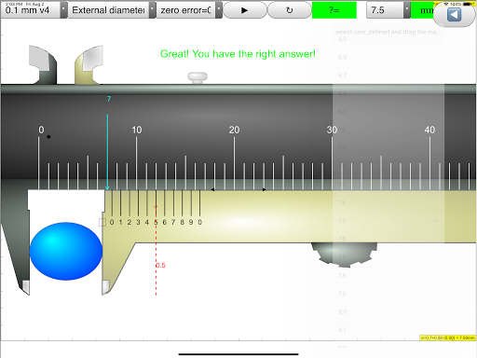Open the 0.1 mm v4 precision dropdown
The image size is (477, 358).
tap(34, 10)
